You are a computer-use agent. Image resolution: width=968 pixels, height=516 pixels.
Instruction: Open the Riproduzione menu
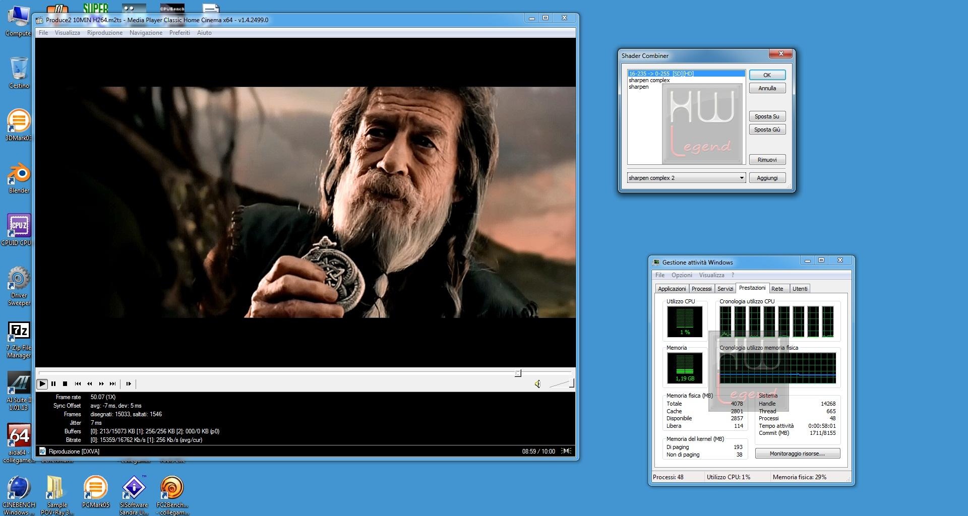(x=105, y=33)
